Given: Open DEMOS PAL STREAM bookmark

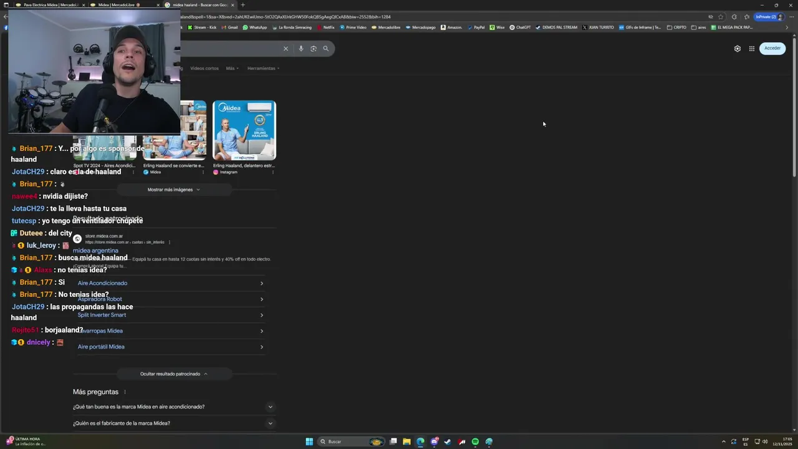Looking at the screenshot, I should coord(557,27).
